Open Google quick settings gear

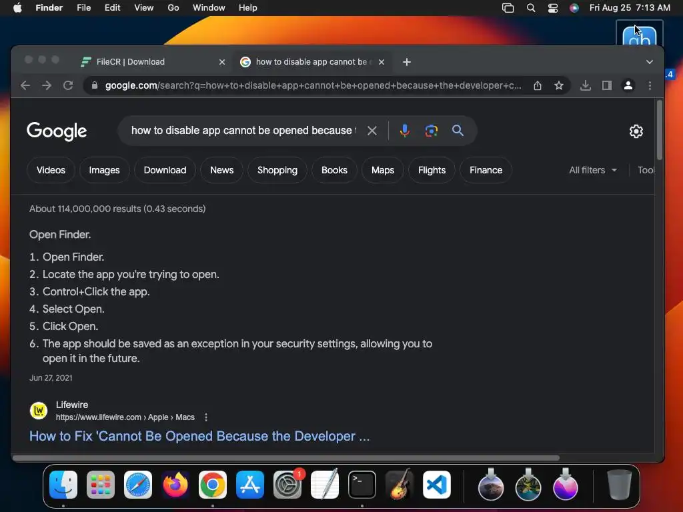pyautogui.click(x=636, y=131)
